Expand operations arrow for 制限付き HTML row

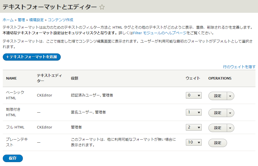tap(230, 113)
